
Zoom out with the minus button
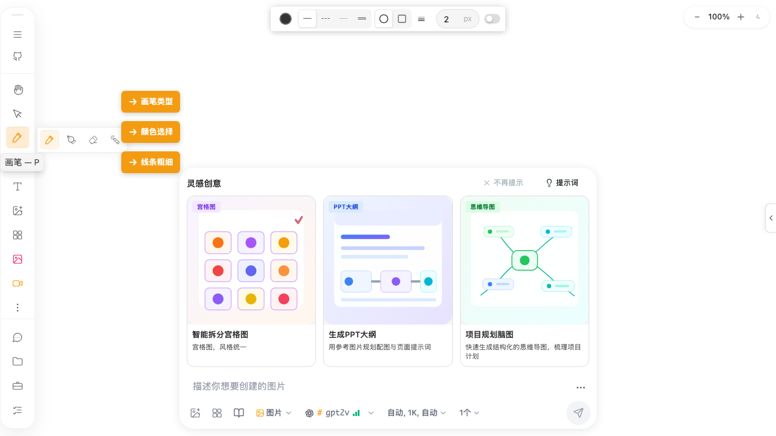click(x=697, y=17)
